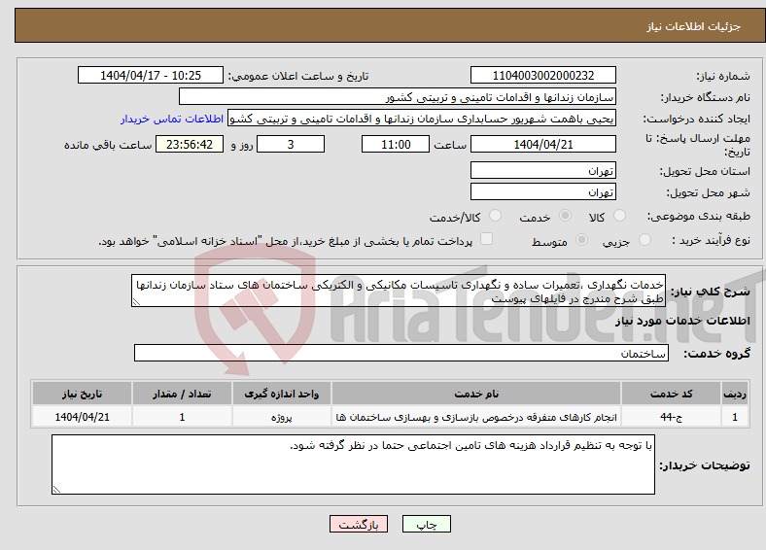The width and height of the screenshot is (766, 550).
Task: Open اطلاعات تماس خریدار contact link
Action: coord(172,119)
